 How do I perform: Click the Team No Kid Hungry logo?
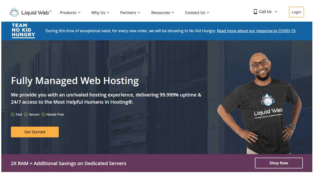click(23, 30)
